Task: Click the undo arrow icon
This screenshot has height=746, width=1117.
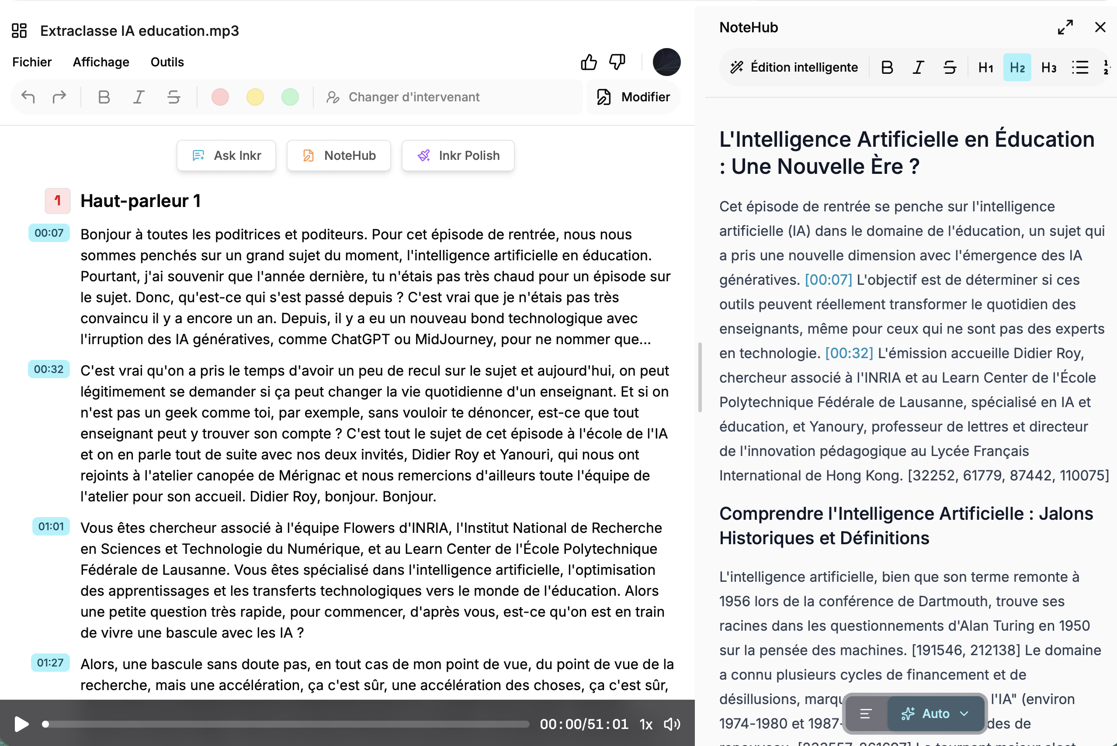Action: (28, 97)
